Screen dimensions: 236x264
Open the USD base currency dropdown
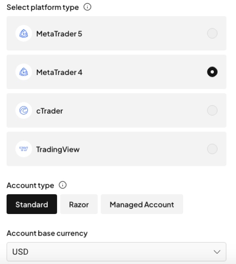click(x=117, y=252)
